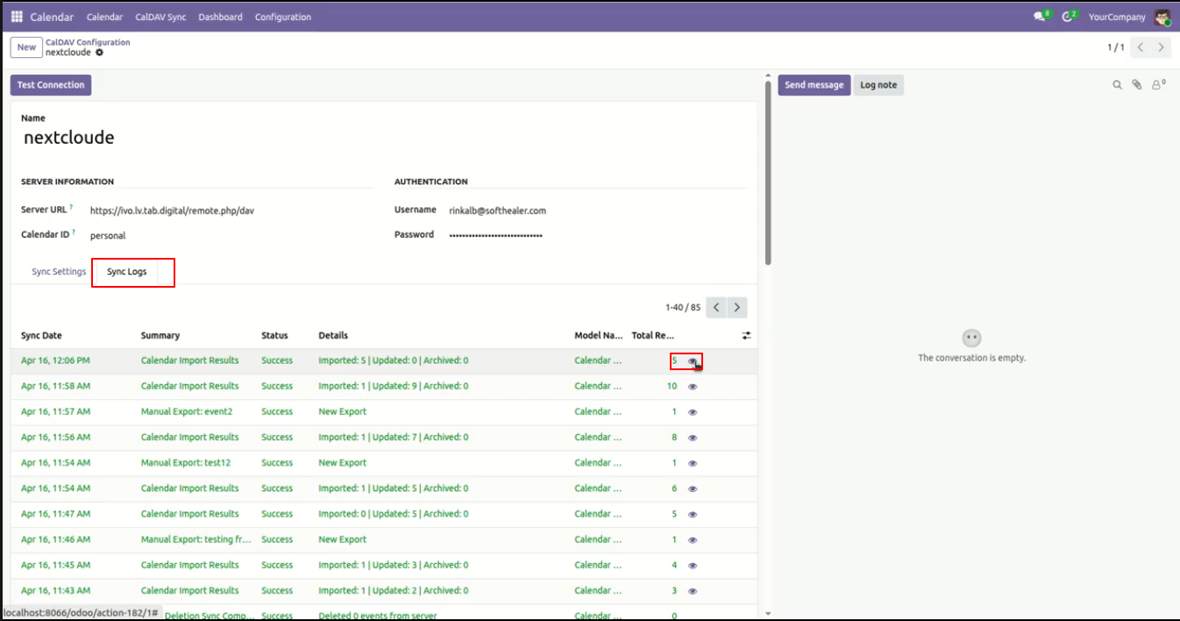
Task: Click the user avatar in top bar
Action: [x=1162, y=17]
